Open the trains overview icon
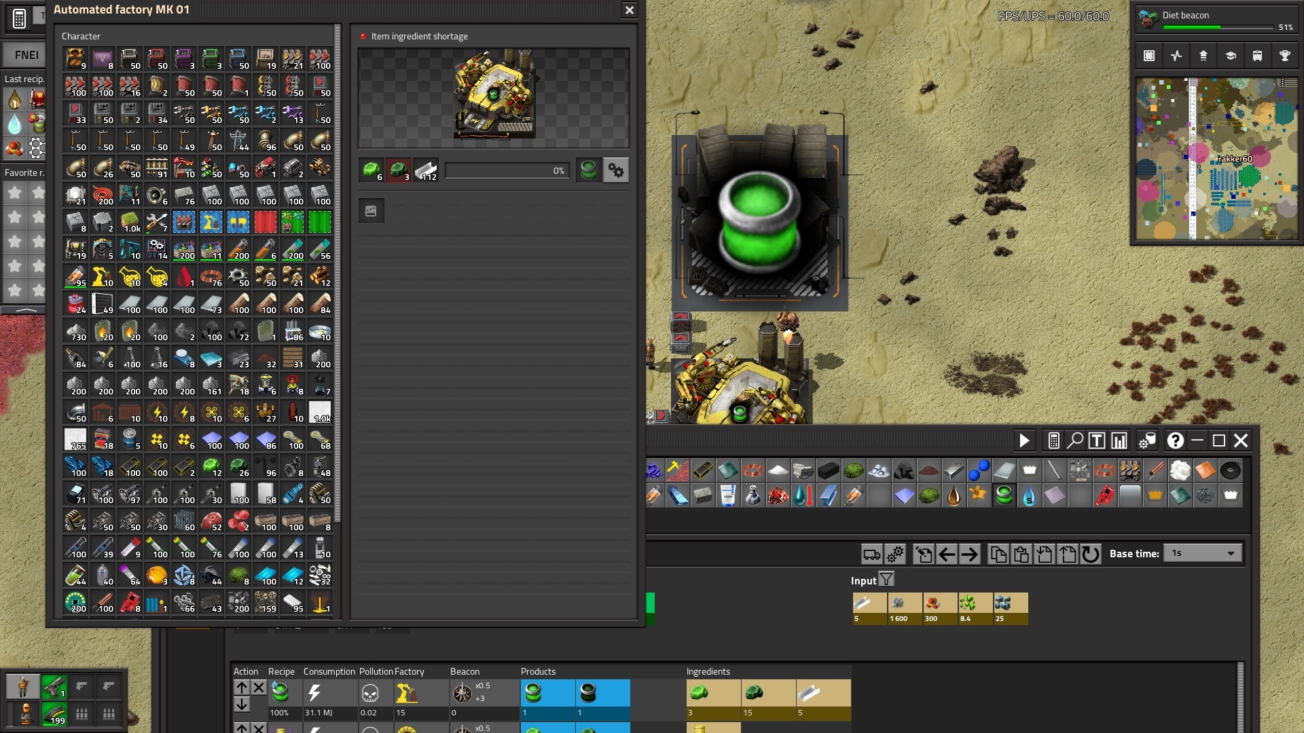Screen dimensions: 1304x733 pyautogui.click(x=1258, y=56)
